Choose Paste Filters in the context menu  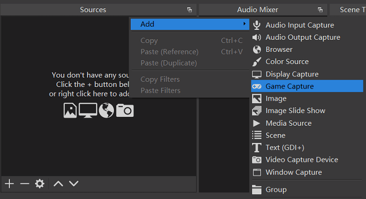tap(190, 91)
